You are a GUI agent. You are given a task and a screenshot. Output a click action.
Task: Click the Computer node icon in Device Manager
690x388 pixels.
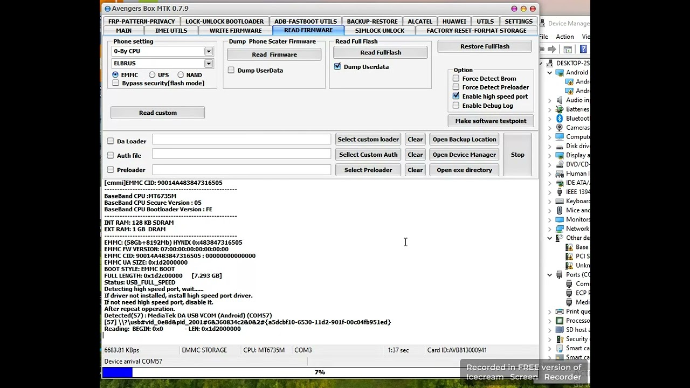click(x=560, y=137)
